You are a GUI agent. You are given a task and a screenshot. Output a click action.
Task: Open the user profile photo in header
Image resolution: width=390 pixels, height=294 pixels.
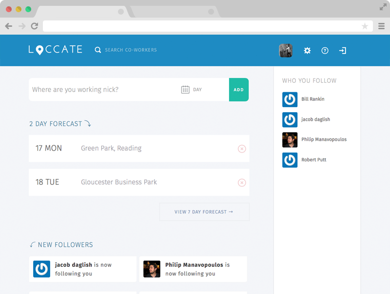click(286, 51)
